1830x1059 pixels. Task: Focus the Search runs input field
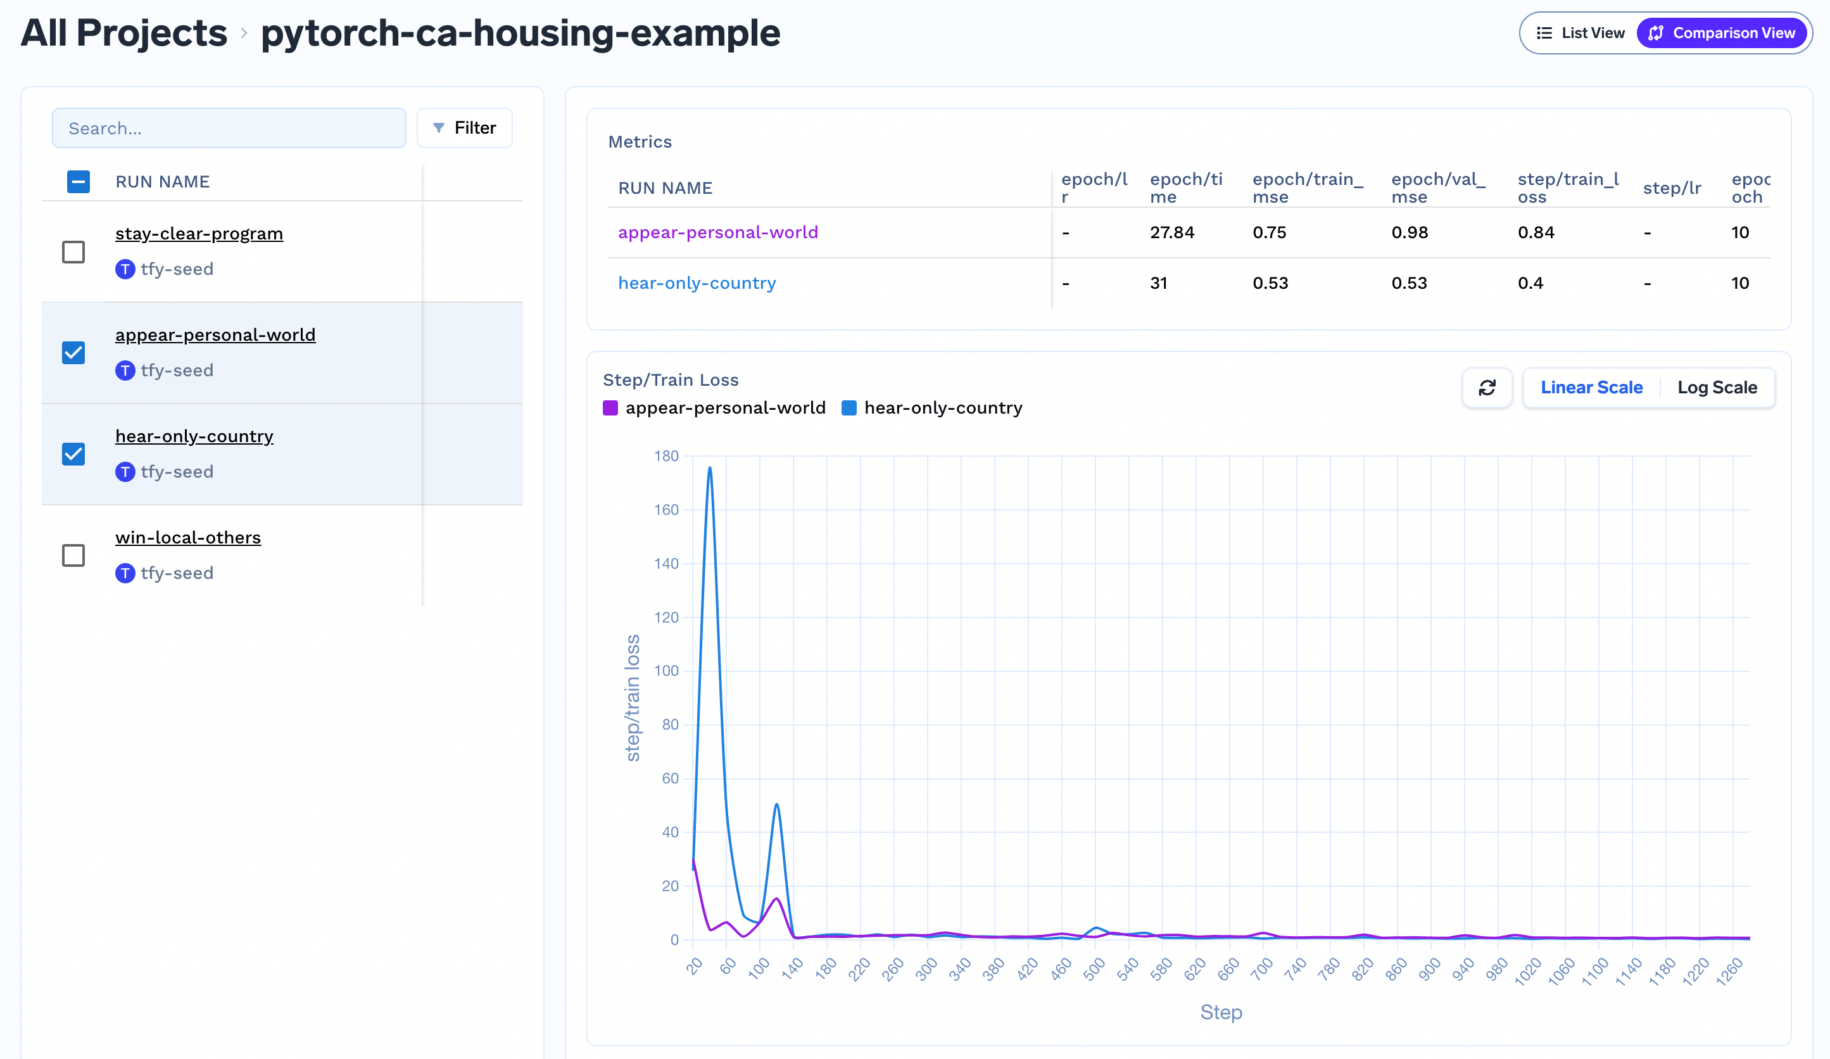pos(229,129)
